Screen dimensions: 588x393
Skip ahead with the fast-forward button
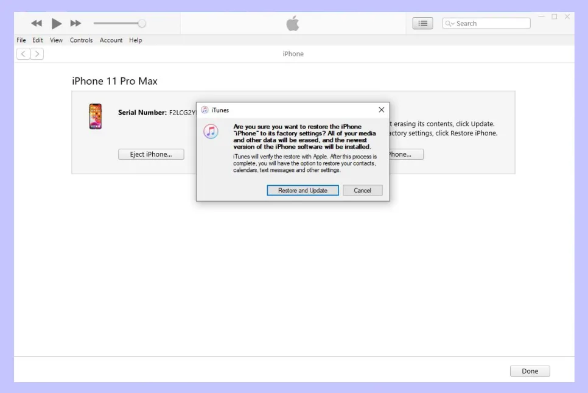tap(75, 23)
